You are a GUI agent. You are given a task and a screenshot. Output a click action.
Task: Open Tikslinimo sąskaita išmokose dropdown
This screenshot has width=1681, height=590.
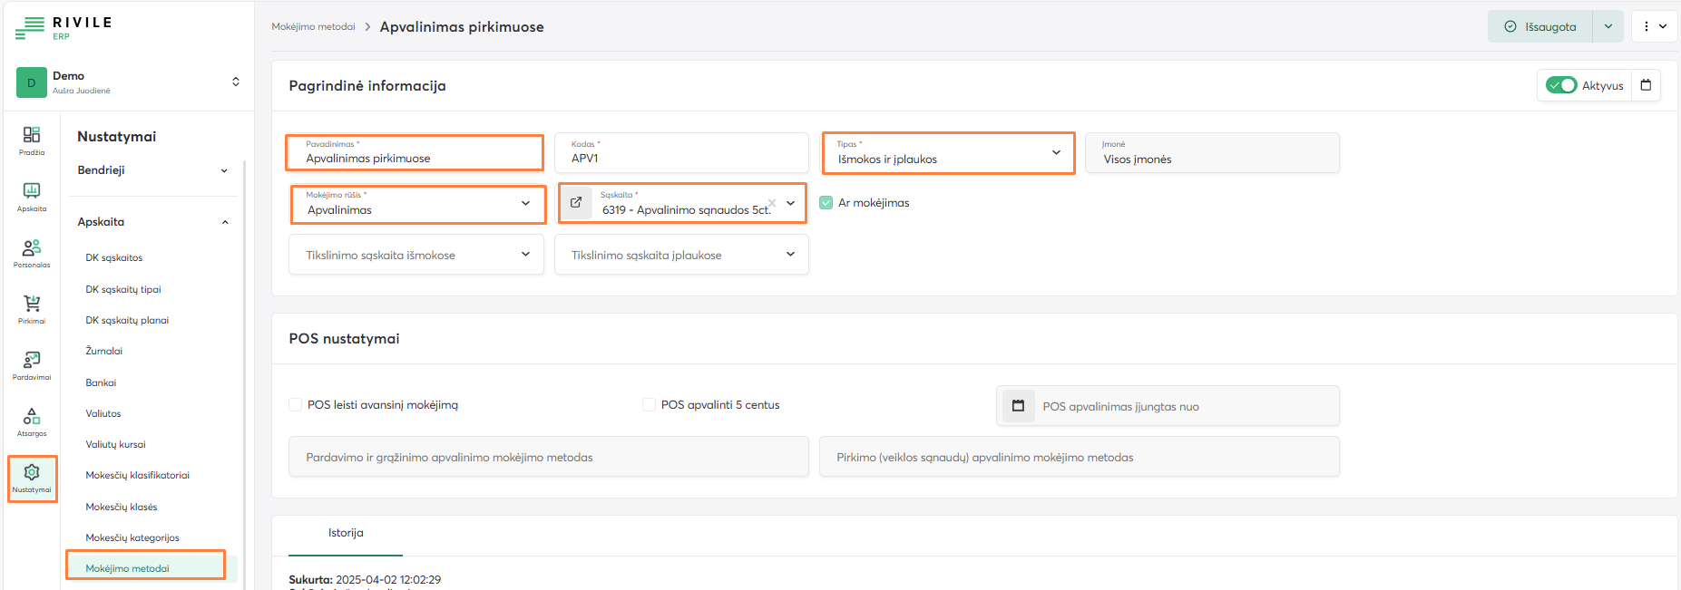pos(415,255)
